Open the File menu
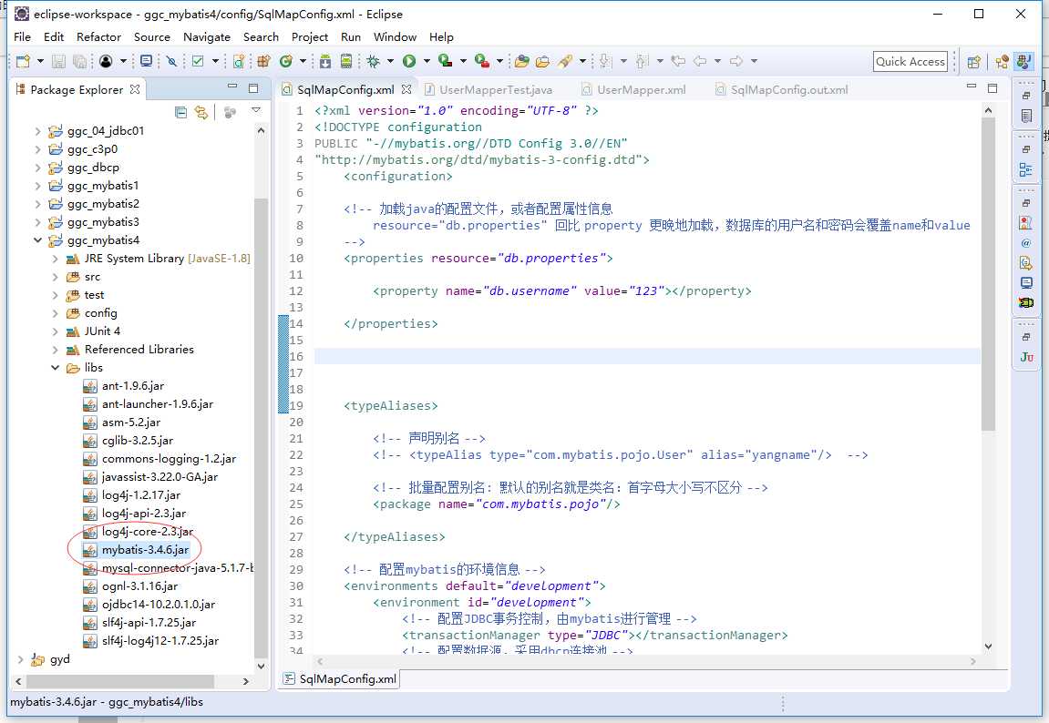The height and width of the screenshot is (723, 1049). [x=22, y=36]
